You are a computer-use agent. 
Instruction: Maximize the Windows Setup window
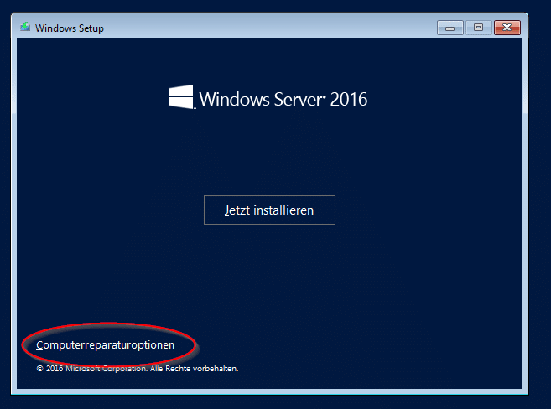(478, 28)
